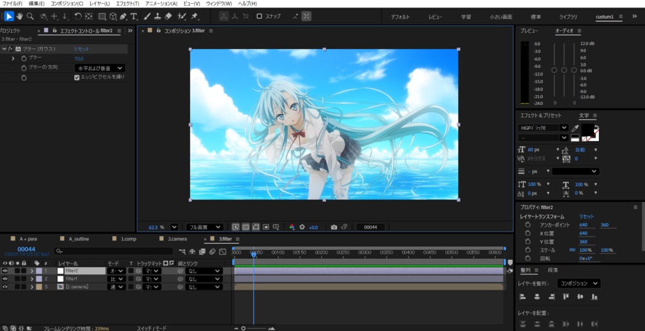Open the zoom percentage dropdown in viewer
The image size is (645, 331).
(x=174, y=227)
